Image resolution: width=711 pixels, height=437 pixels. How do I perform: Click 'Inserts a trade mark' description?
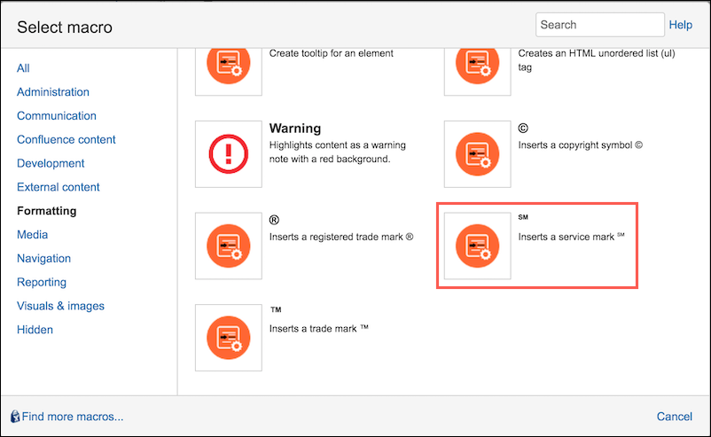coord(319,329)
